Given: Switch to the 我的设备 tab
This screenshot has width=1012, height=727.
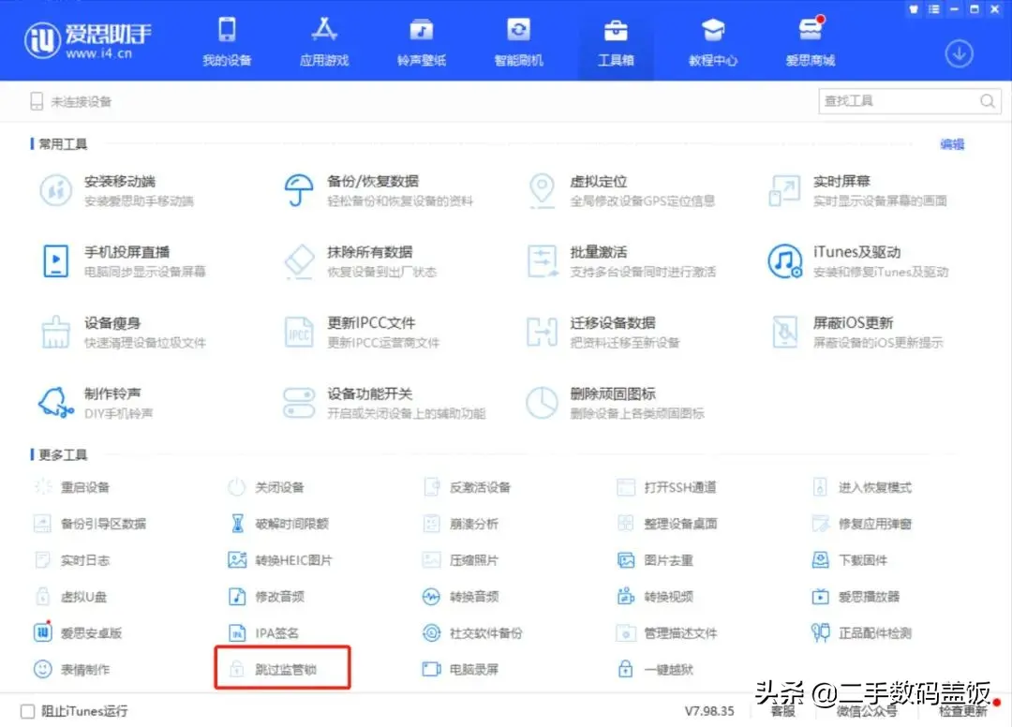Looking at the screenshot, I should 227,42.
